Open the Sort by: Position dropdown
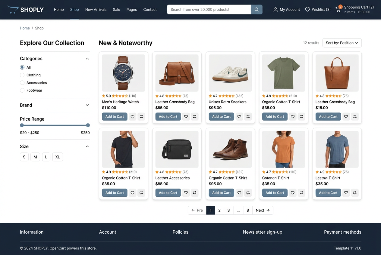381x255 pixels. point(342,43)
